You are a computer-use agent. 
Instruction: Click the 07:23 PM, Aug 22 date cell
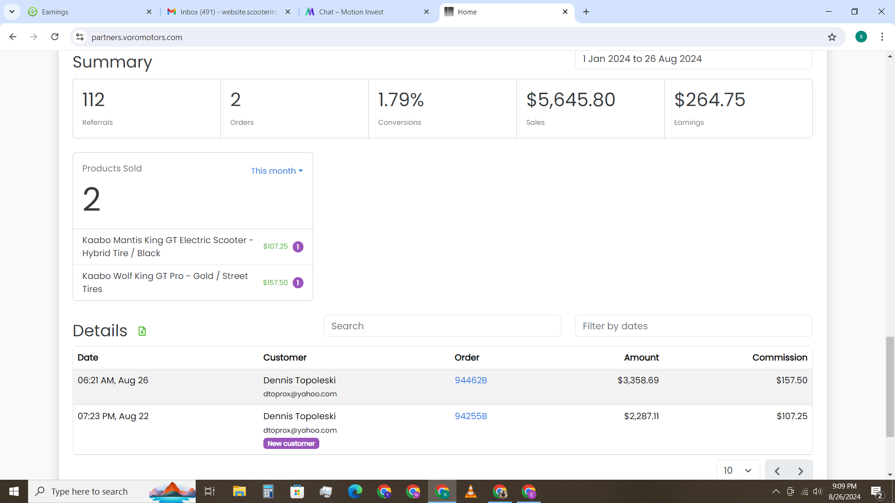point(113,416)
